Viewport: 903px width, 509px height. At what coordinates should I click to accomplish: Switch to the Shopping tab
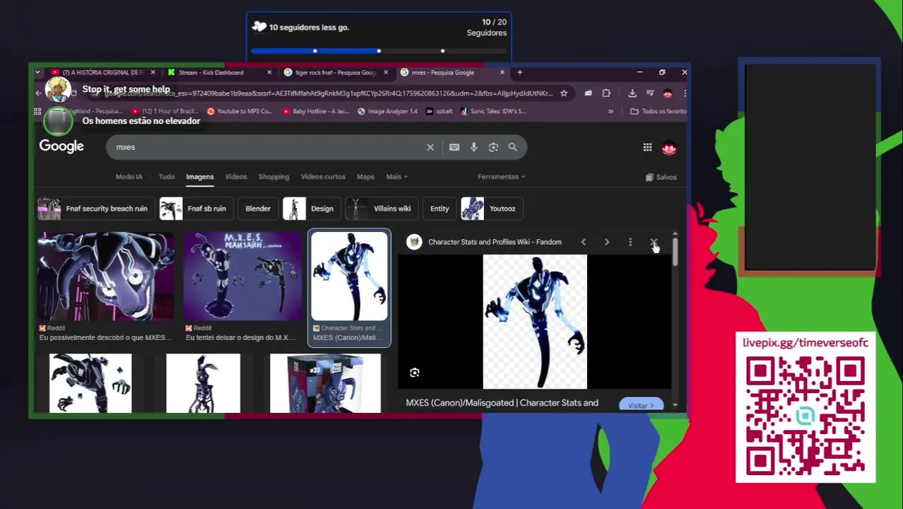pyautogui.click(x=273, y=177)
